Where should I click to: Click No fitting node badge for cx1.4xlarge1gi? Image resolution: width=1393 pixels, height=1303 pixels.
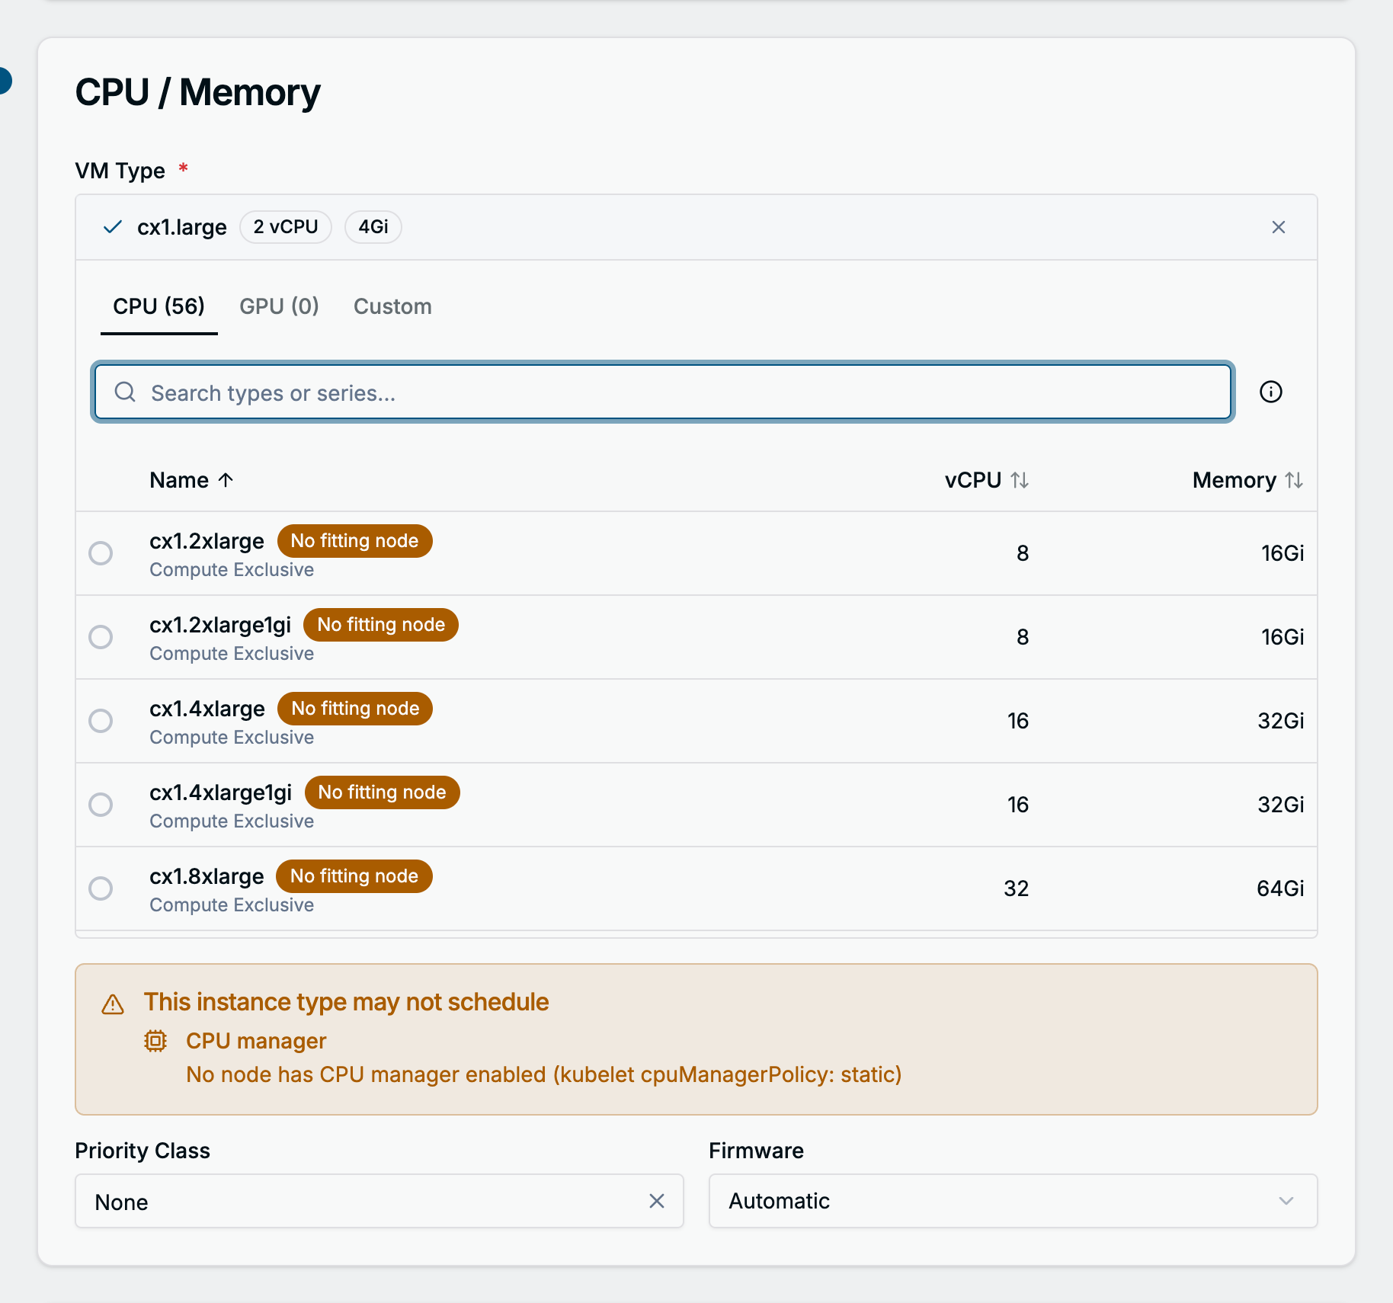[382, 792]
